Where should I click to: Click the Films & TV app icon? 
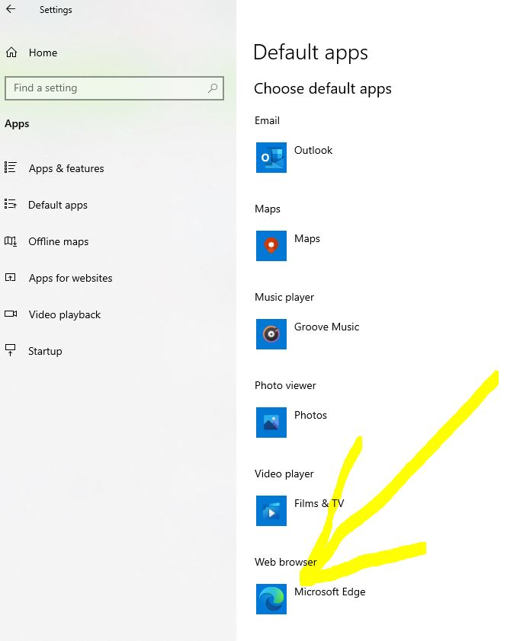[x=271, y=511]
